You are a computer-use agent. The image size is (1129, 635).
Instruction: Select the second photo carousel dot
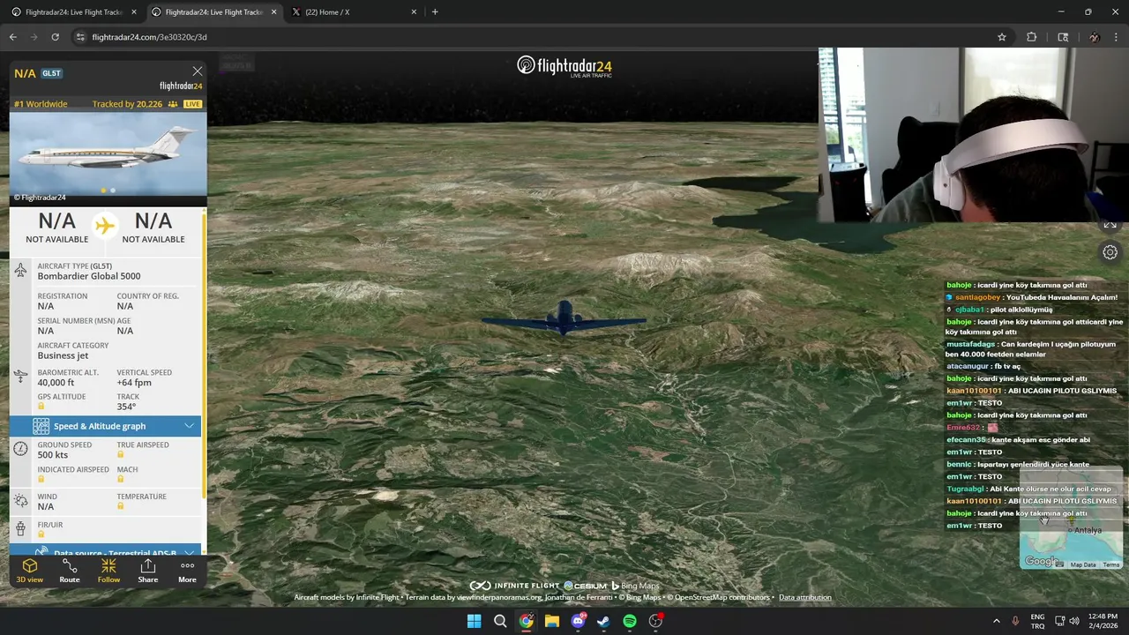pyautogui.click(x=113, y=190)
